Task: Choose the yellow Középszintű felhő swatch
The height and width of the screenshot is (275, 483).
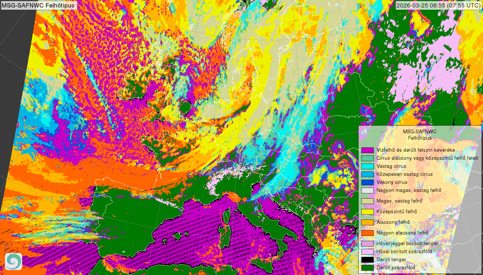Action: click(367, 211)
